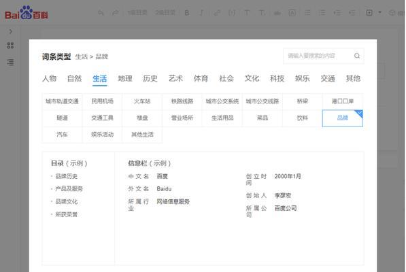Insert a reference using the [1] icon
406x272 pixels.
232,13
